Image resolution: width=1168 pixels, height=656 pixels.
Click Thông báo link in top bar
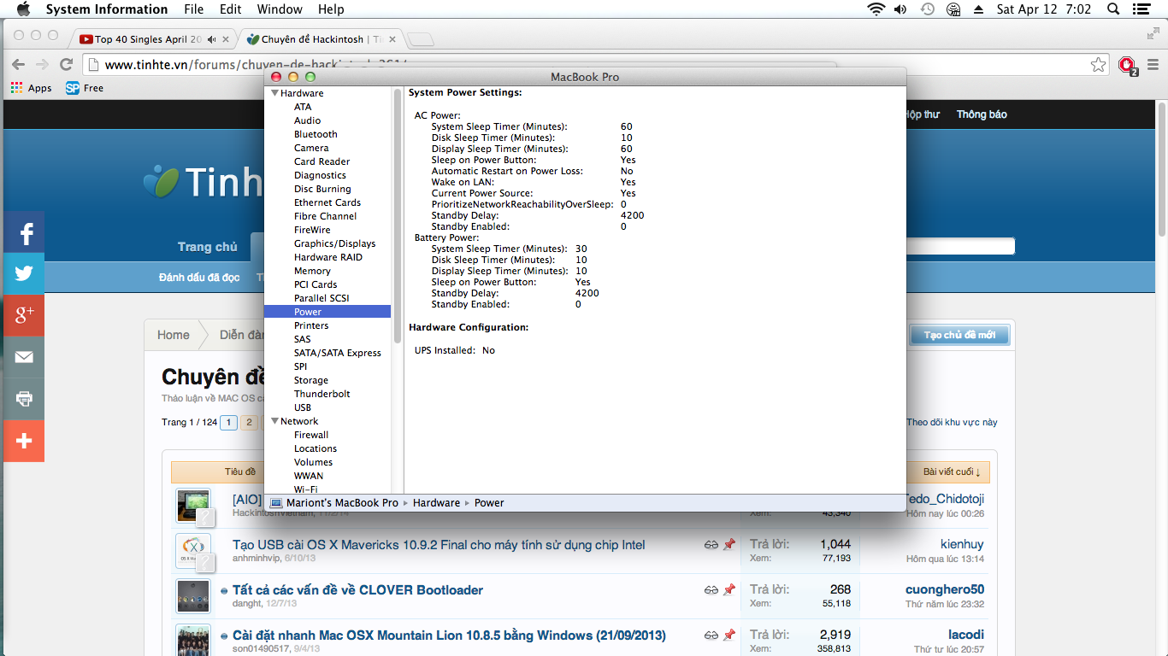pyautogui.click(x=982, y=114)
